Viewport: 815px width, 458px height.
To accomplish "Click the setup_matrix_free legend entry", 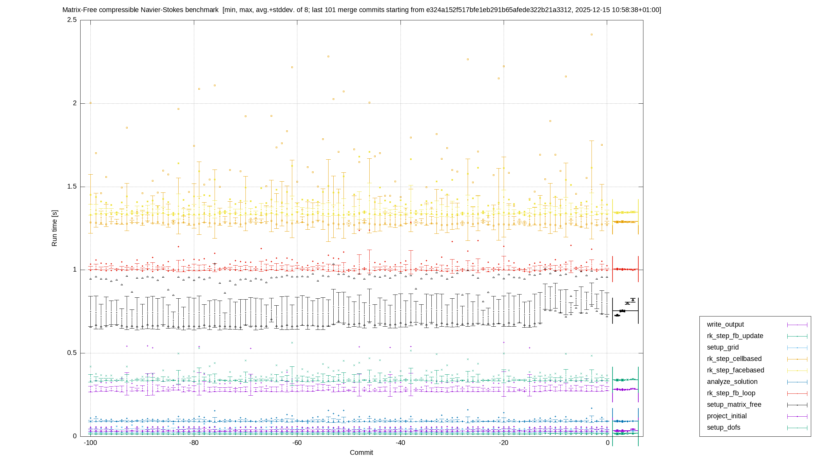I will tap(734, 405).
